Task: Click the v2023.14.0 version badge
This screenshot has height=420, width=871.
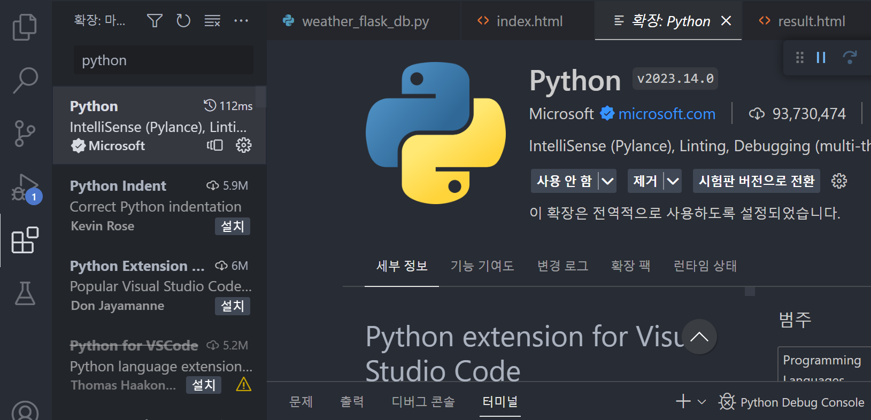Action: (675, 79)
